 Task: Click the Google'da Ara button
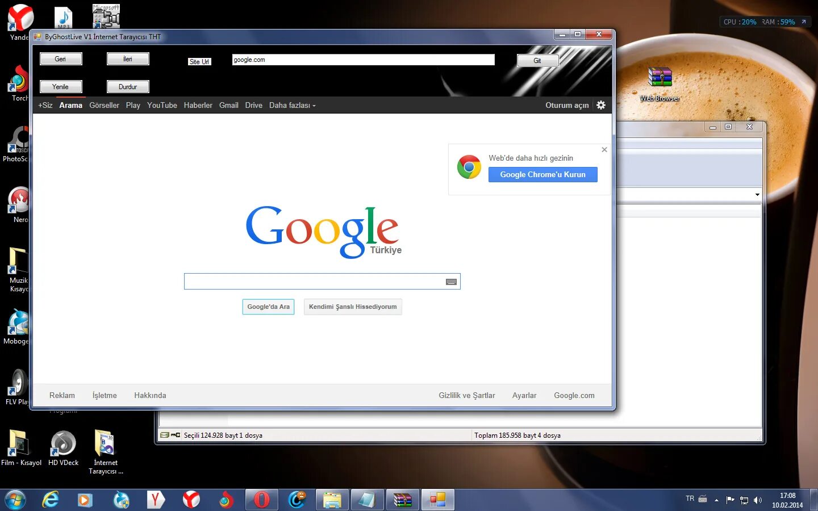[268, 307]
